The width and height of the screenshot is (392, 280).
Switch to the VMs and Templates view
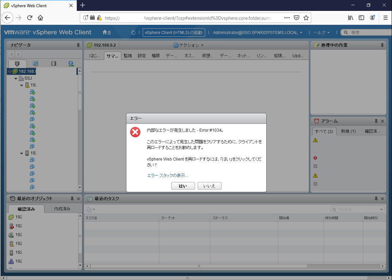pyautogui.click(x=35, y=63)
